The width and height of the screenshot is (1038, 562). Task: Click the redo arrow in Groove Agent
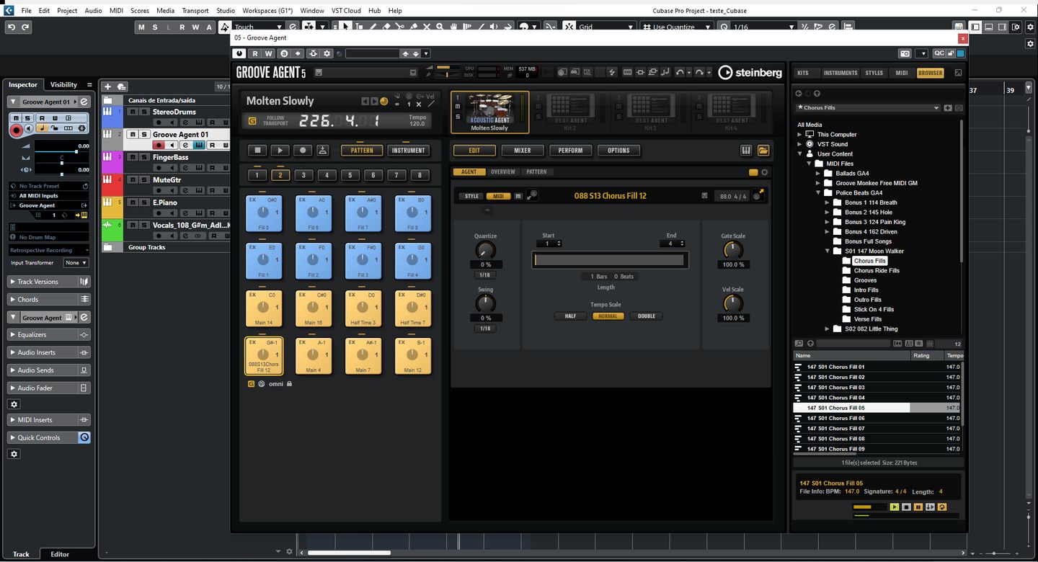point(699,72)
